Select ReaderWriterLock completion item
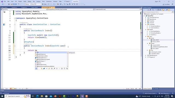The image size is (175, 98). point(51,54)
